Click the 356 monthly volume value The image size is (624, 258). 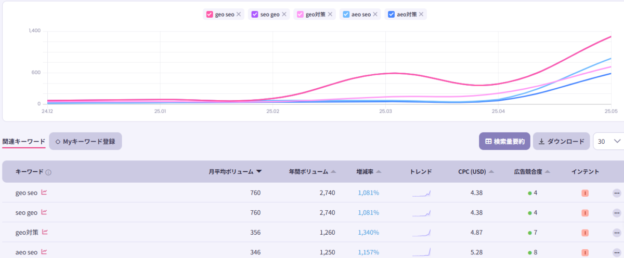[254, 233]
